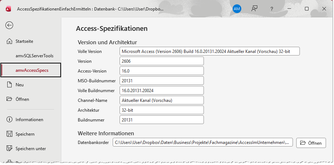Click the Access app icon in title bar

(9, 9)
